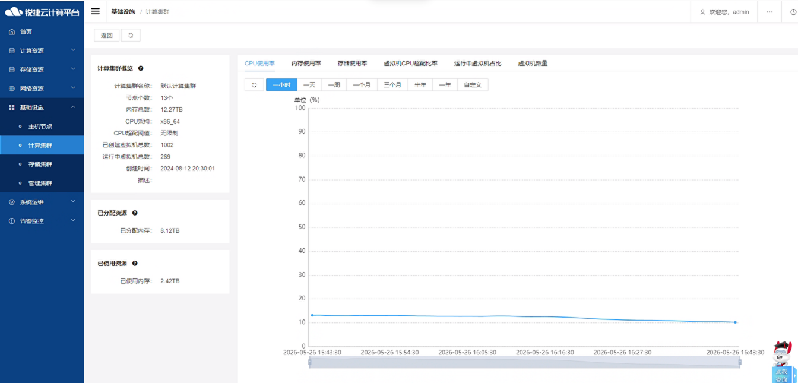Click the 告警监控 alert icon

(x=12, y=221)
